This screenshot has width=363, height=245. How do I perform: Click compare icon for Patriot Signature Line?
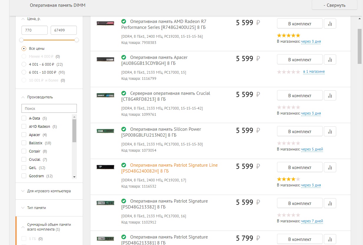pyautogui.click(x=330, y=168)
